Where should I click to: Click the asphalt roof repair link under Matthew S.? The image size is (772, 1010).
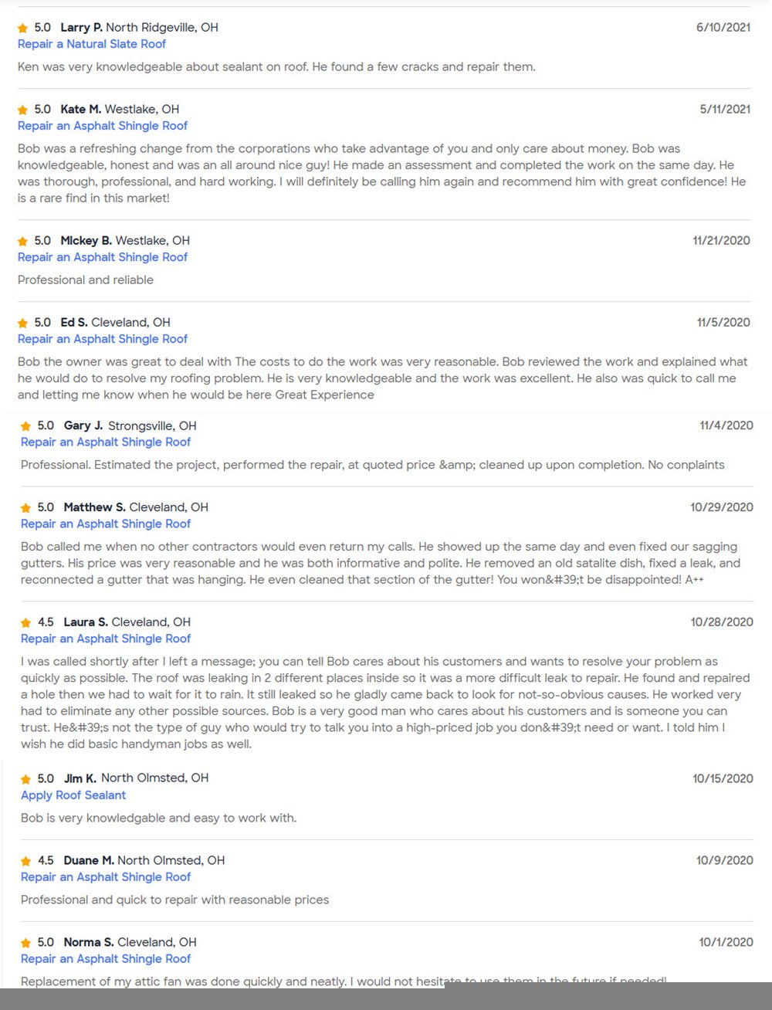pos(106,524)
